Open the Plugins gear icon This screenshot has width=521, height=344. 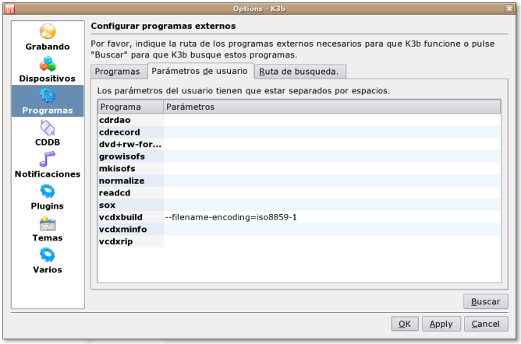(48, 191)
